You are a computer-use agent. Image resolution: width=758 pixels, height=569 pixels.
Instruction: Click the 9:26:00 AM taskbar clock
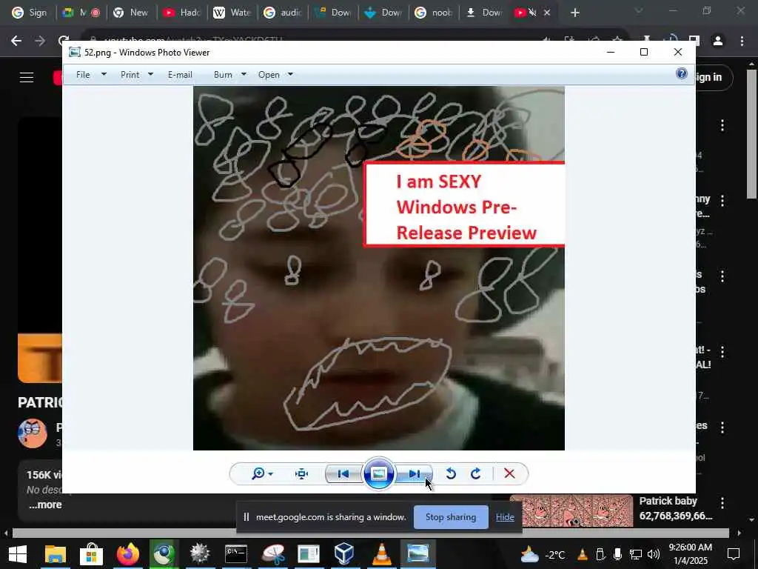point(691,548)
